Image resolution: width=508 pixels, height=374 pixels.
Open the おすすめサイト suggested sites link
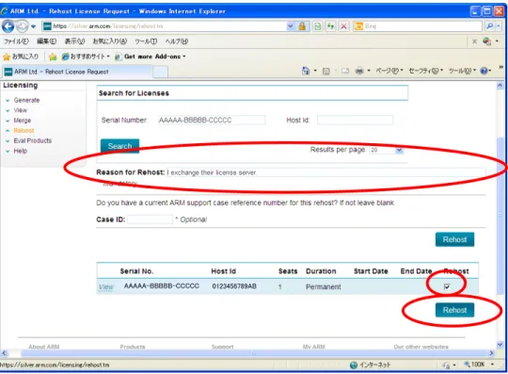point(86,57)
